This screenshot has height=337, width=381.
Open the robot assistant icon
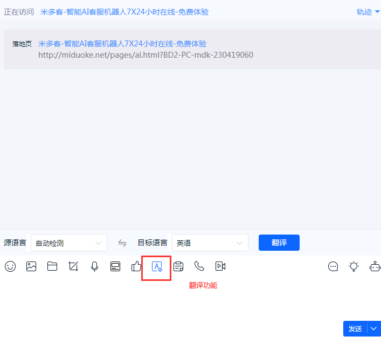click(x=375, y=266)
